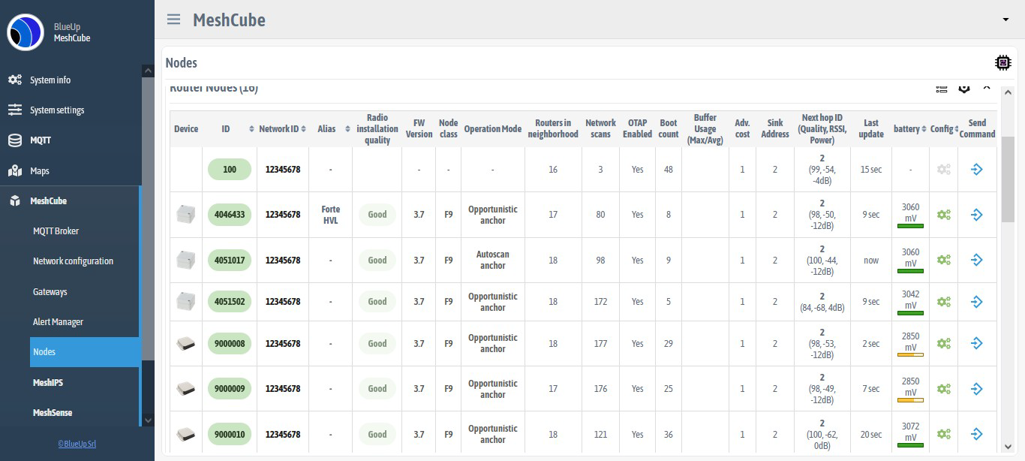1025x461 pixels.
Task: Expand the MeshCube sidebar section
Action: click(49, 201)
